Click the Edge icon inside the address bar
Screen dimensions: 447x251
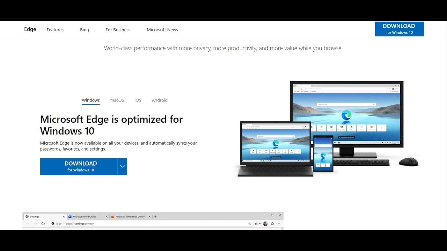[x=53, y=223]
